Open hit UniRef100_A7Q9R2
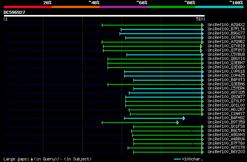The height and width of the screenshot is (162, 247). pyautogui.click(x=226, y=42)
